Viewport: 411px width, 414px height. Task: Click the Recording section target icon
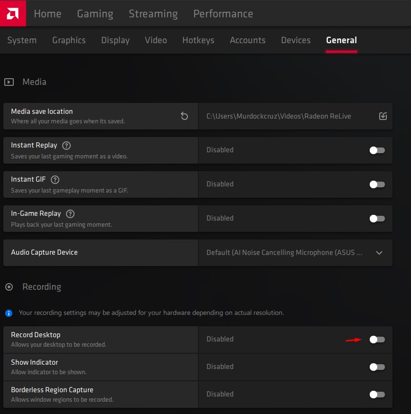[9, 286]
